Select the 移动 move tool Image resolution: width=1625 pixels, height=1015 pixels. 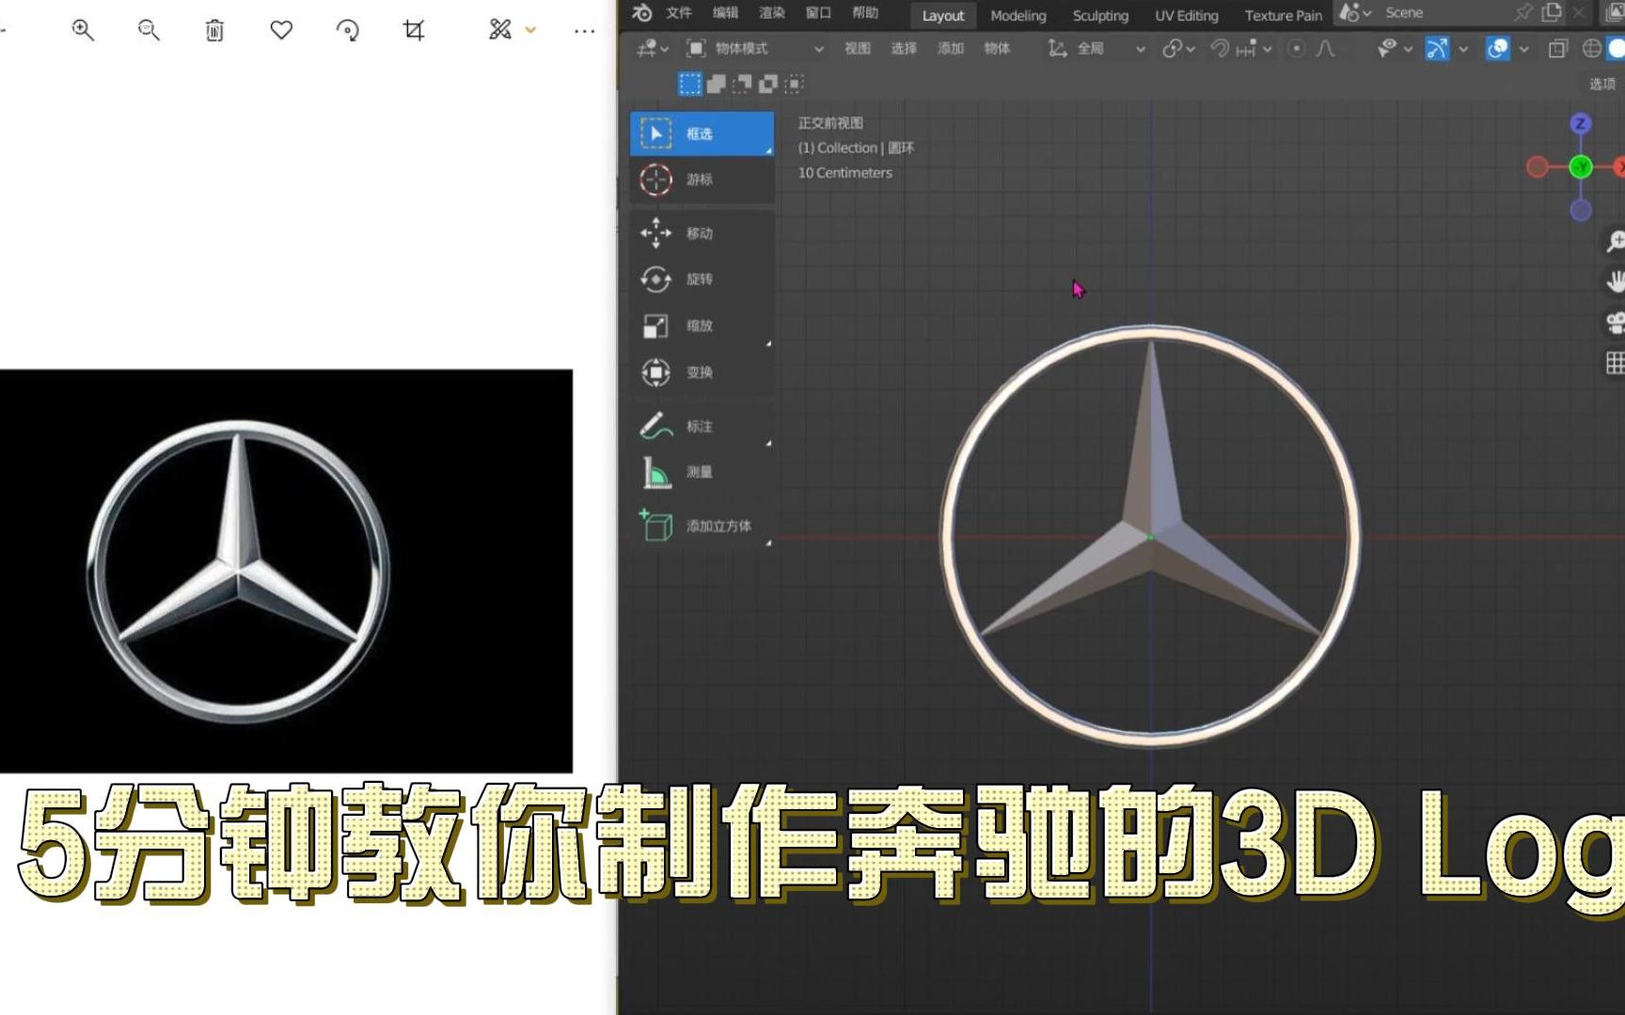(702, 233)
